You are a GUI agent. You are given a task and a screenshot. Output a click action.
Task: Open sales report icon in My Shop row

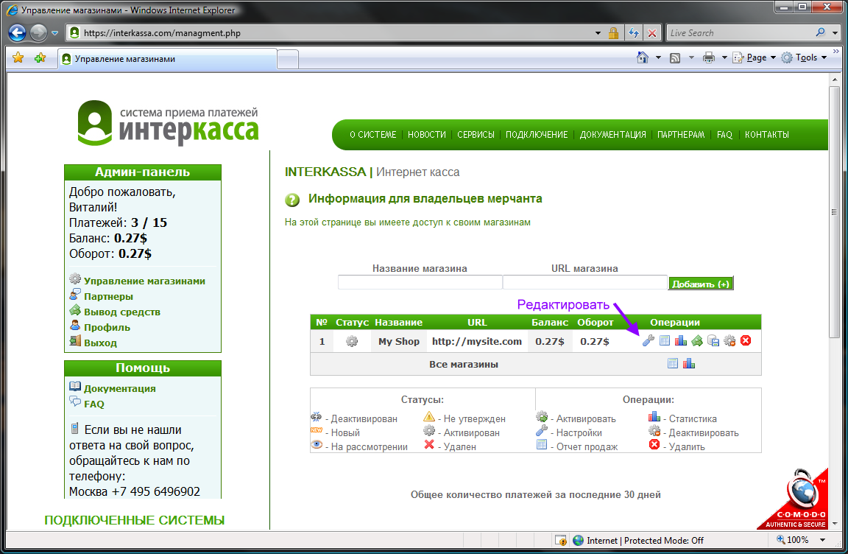[x=665, y=341]
